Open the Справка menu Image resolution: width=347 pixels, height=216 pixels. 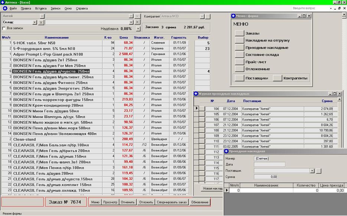pyautogui.click(x=82, y=9)
